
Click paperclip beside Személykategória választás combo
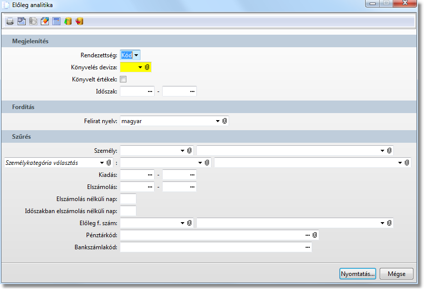pyautogui.click(x=109, y=163)
